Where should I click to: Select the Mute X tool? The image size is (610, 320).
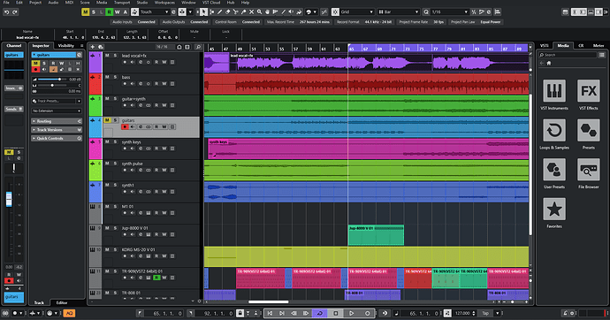(x=251, y=12)
